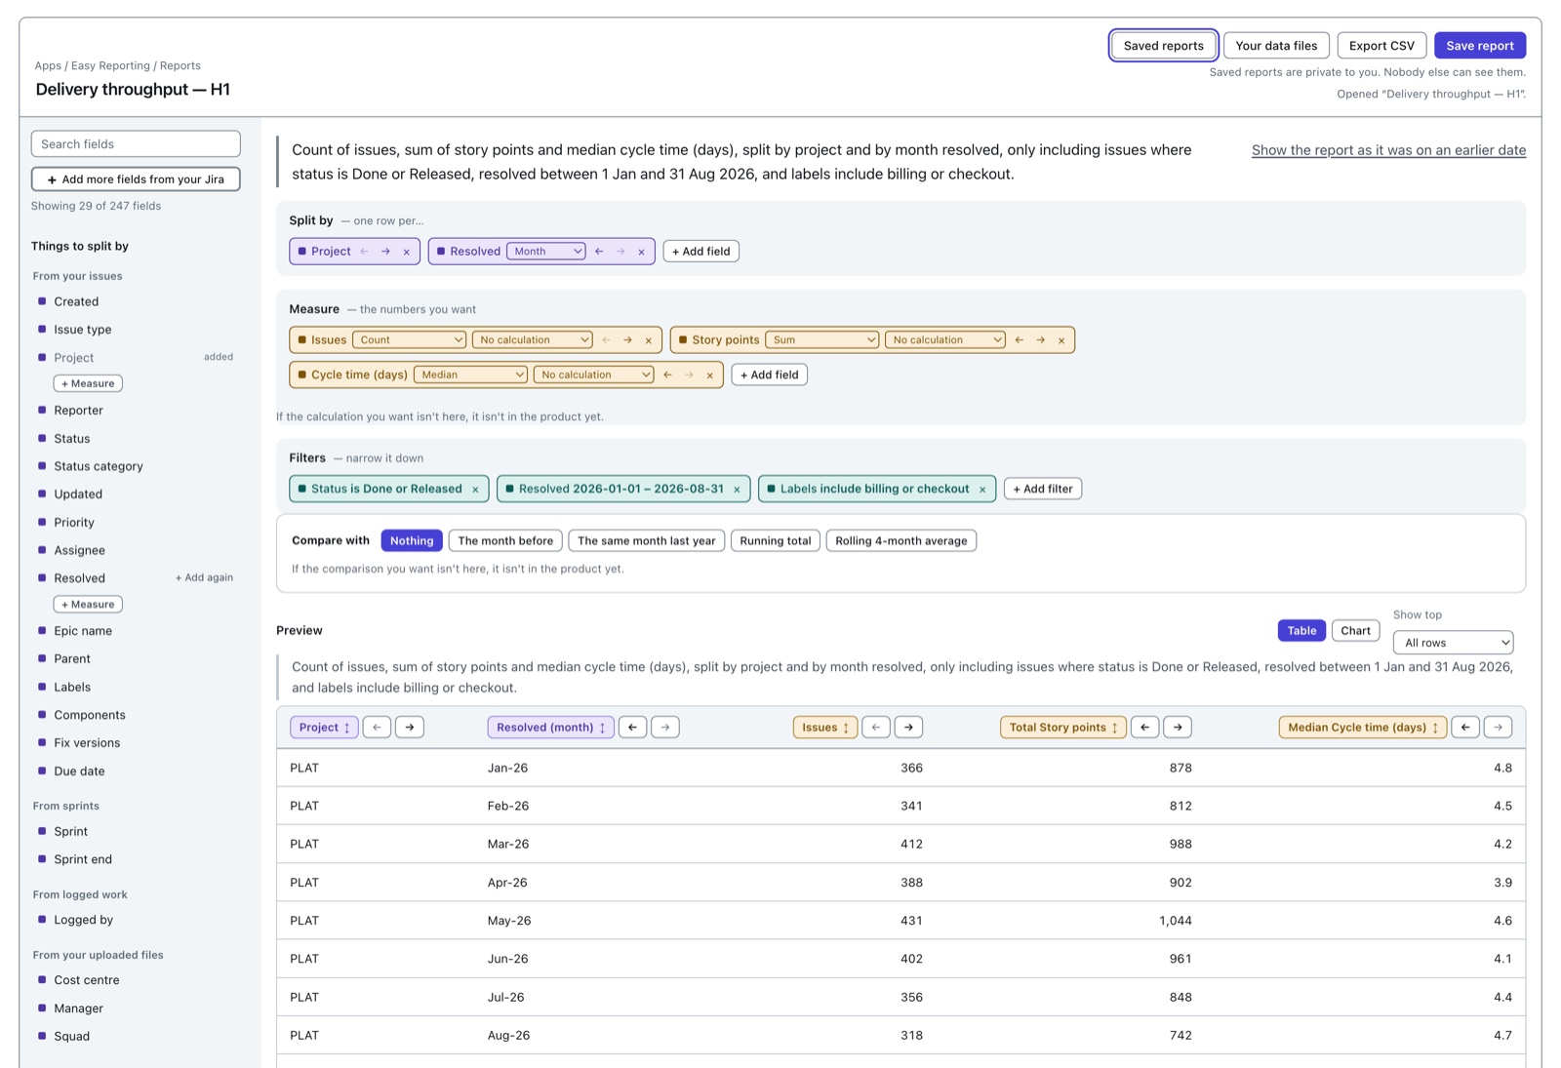Remove the Project split-by chip
1561x1068 pixels.
click(407, 252)
